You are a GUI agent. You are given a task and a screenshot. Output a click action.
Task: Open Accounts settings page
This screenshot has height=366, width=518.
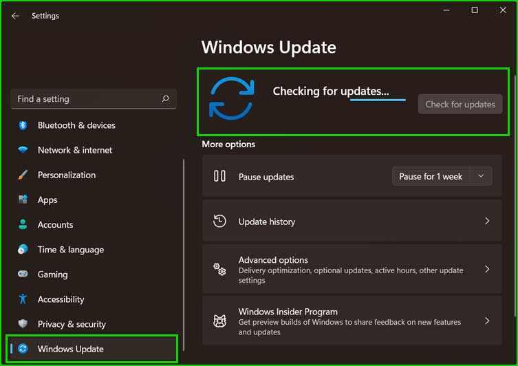94,224
